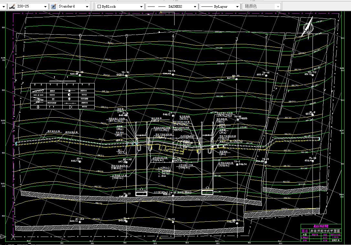351x245 pixels.
Task: Click the dropdown arrow left of dimension icon
Action: click(x=3, y=7)
